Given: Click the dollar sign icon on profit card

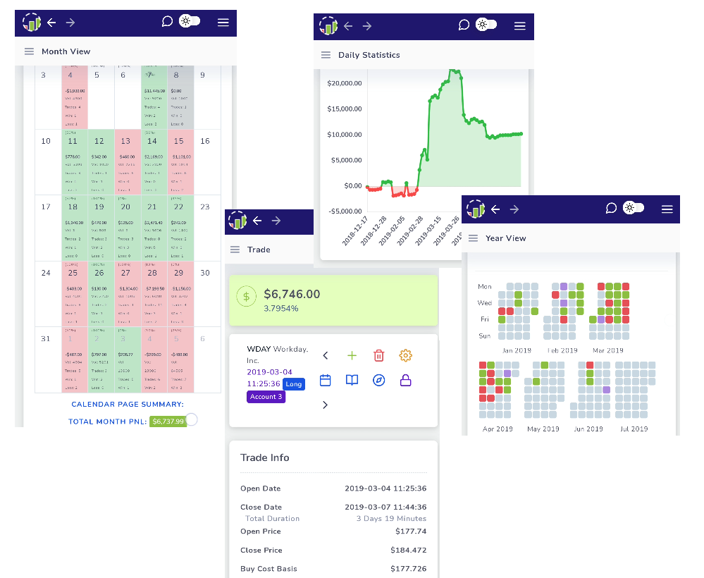Looking at the screenshot, I should [246, 297].
